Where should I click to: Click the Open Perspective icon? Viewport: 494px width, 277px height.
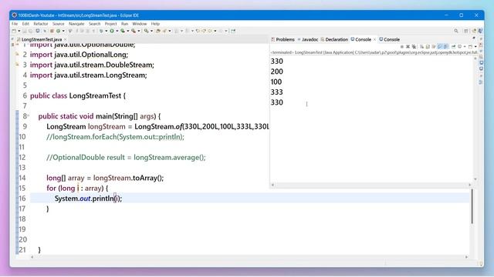pyautogui.click(x=466, y=31)
